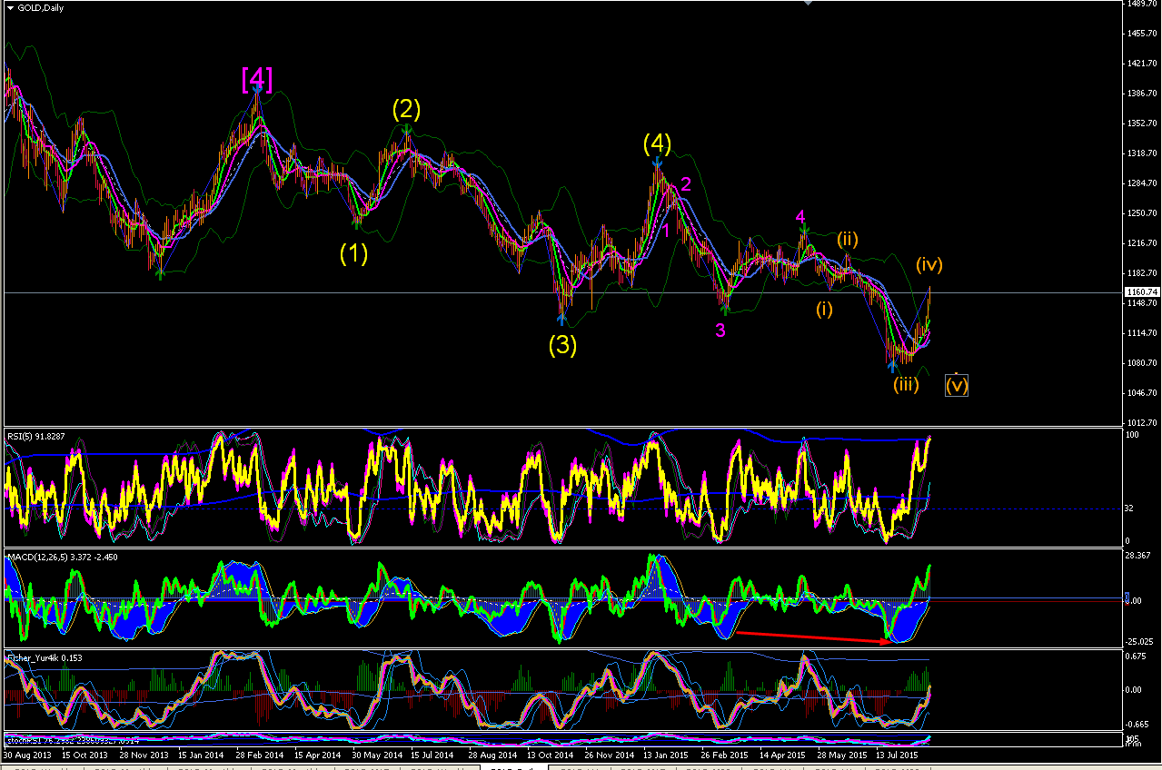Viewport: 1162px width, 770px height.
Task: Click price axis level 1012.70
Action: coord(1143,423)
